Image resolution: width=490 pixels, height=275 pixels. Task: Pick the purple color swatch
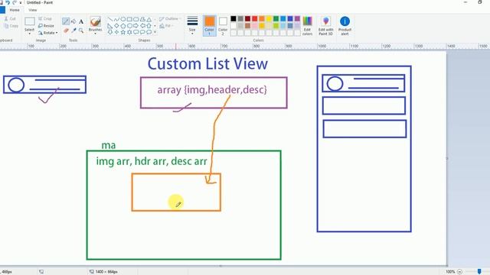point(297,18)
